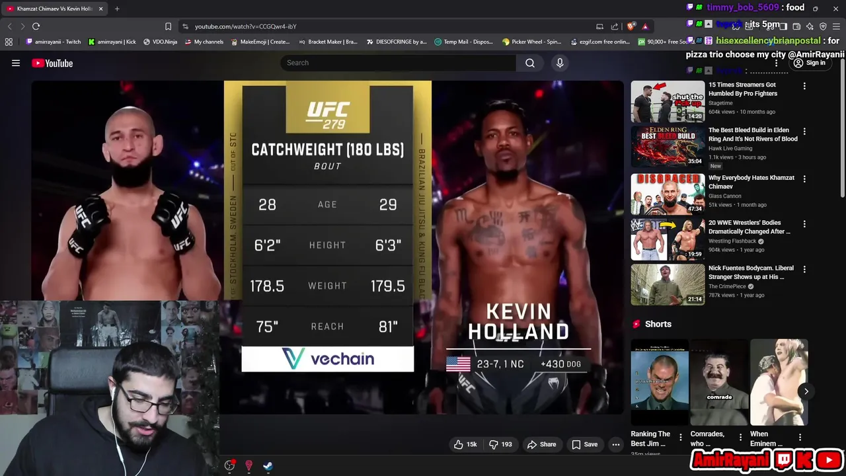Open the Brave Rewards triangle icon
Image resolution: width=846 pixels, height=476 pixels.
646,26
